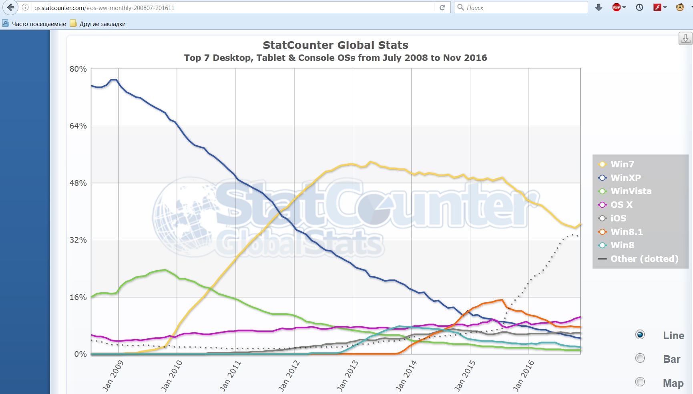Click 'StatCounter Global Stats' chart title
693x394 pixels.
(335, 45)
